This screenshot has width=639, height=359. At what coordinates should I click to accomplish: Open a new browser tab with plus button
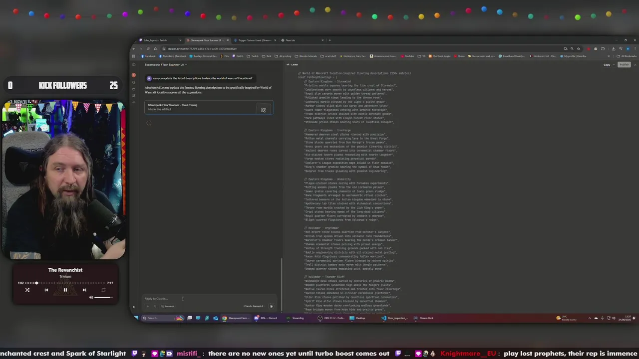click(x=329, y=40)
